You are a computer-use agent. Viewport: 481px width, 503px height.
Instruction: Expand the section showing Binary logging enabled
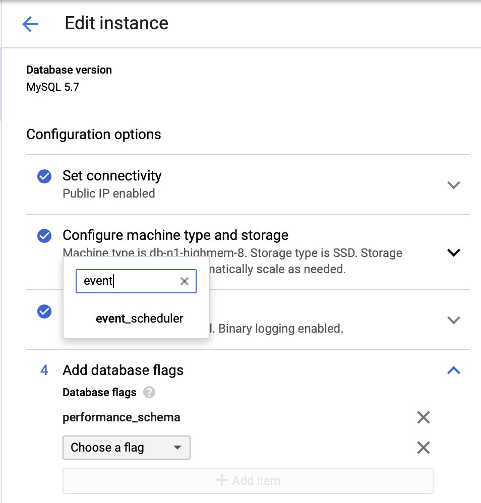pos(453,320)
